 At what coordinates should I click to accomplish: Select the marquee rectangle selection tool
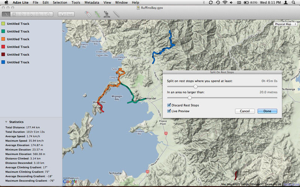(x=14, y=14)
